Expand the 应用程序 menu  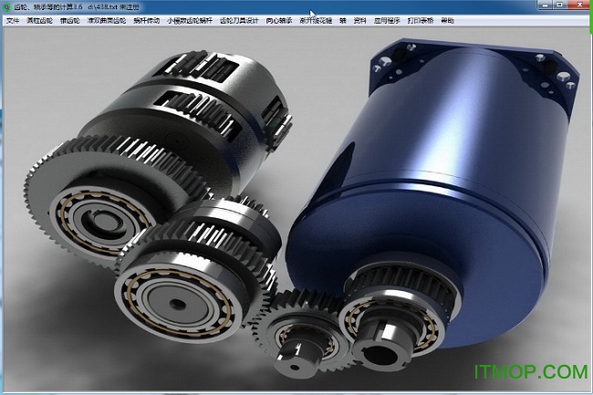click(x=386, y=20)
